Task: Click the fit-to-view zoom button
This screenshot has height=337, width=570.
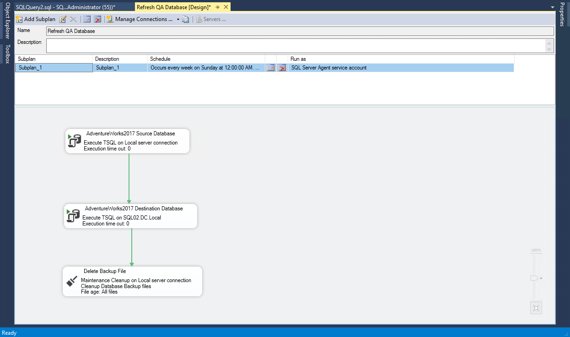Action: [536, 308]
